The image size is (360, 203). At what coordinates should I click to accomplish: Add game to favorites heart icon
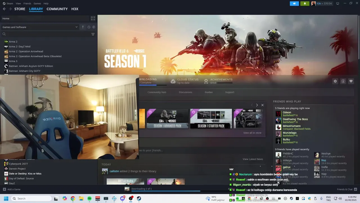(x=351, y=81)
